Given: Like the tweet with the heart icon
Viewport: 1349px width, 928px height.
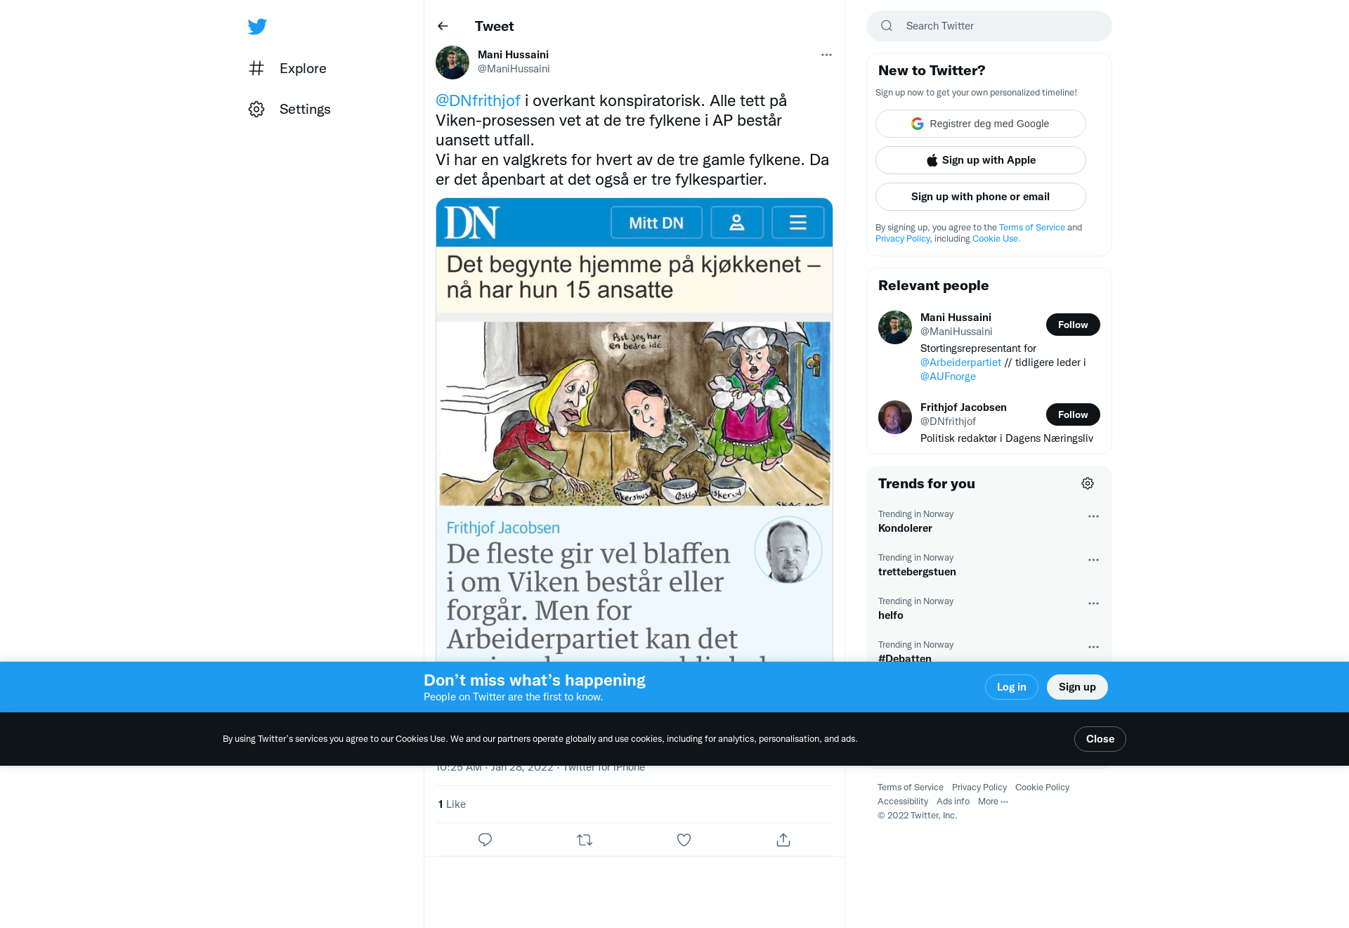Looking at the screenshot, I should tap(684, 839).
